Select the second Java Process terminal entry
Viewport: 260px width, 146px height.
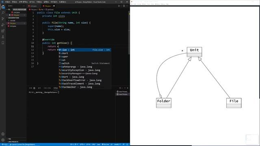(x=122, y=94)
